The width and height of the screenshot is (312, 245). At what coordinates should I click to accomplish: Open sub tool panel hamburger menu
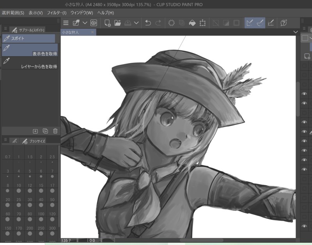pyautogui.click(x=5, y=29)
